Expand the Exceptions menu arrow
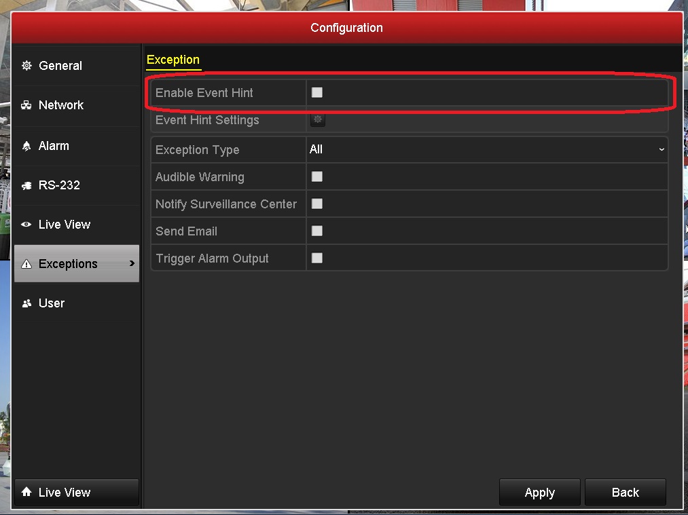 (x=132, y=263)
